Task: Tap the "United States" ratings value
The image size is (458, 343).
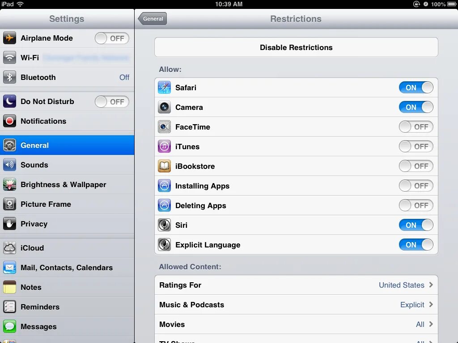Action: tap(402, 285)
